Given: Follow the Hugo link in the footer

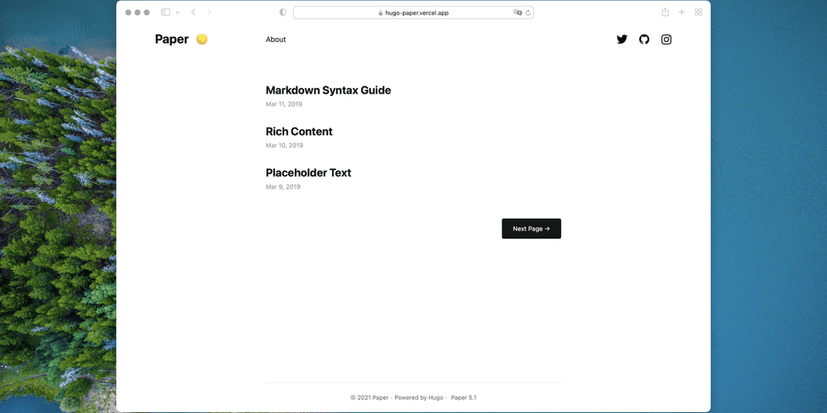Looking at the screenshot, I should click(435, 398).
